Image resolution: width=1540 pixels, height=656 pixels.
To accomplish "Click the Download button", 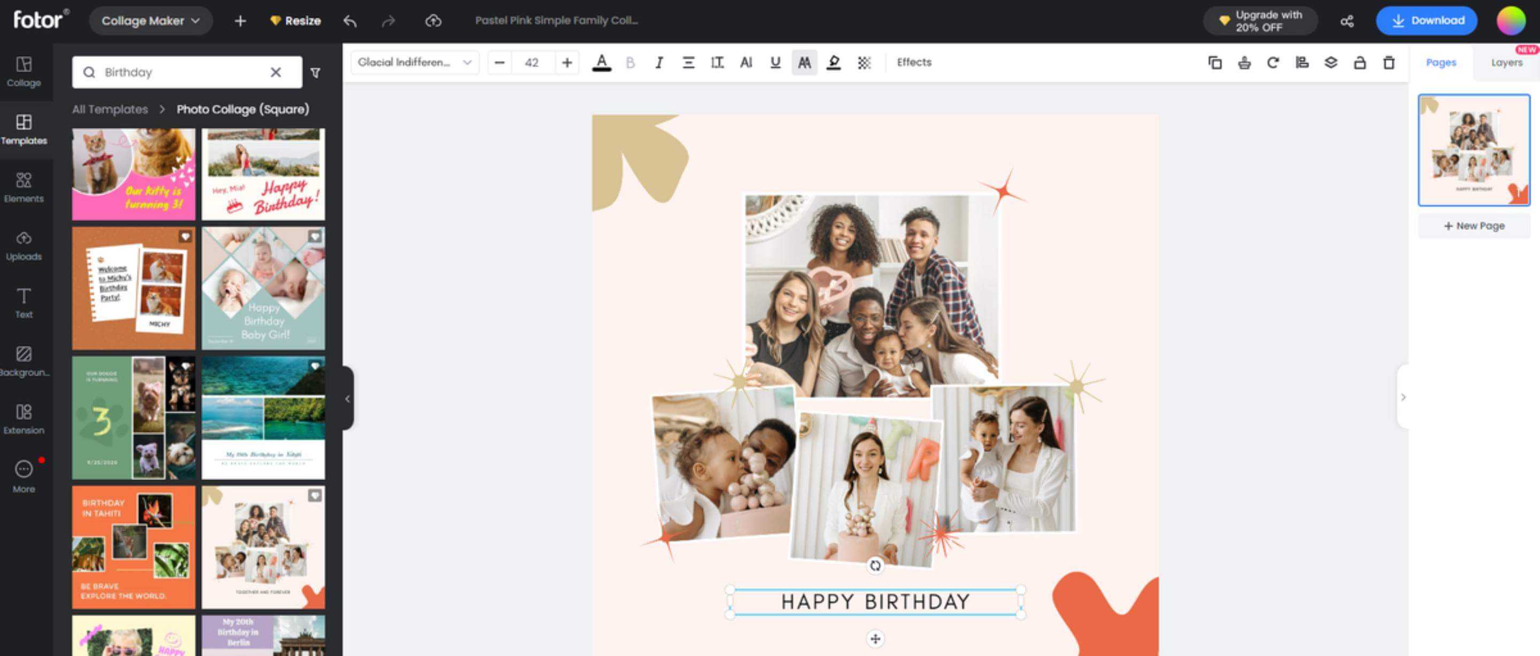I will click(1426, 21).
